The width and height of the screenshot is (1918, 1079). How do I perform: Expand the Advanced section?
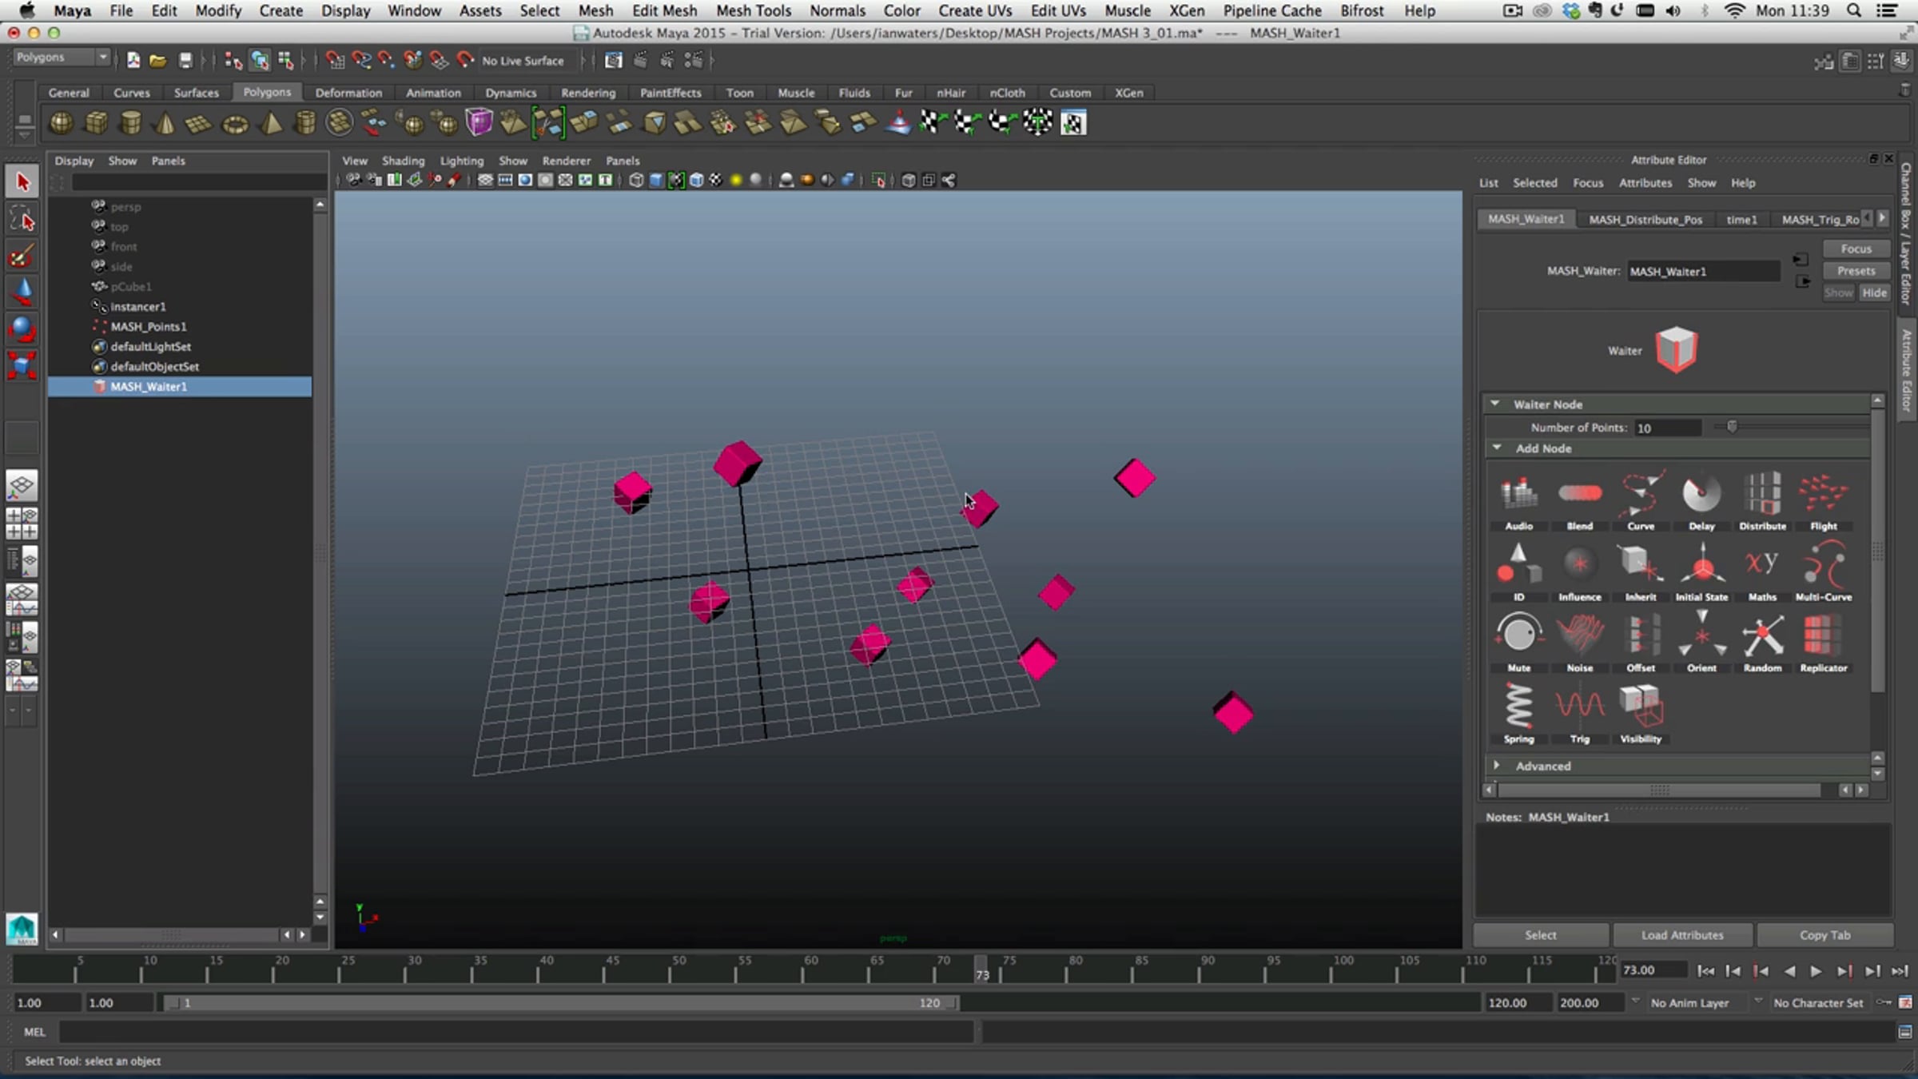pyautogui.click(x=1496, y=765)
